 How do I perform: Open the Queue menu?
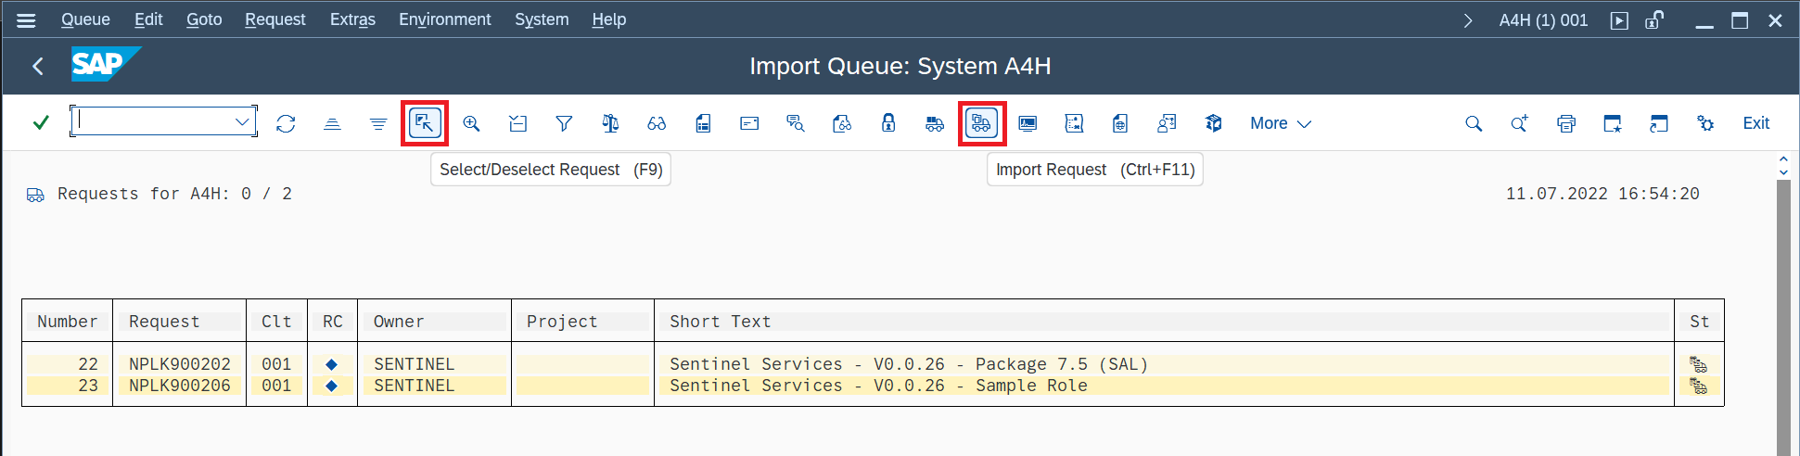(85, 19)
